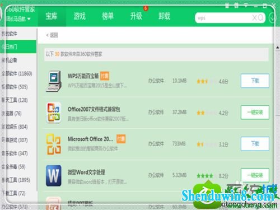Open 音乐软件 (347) category
Viewport: 280px width, 210px height.
[15, 153]
